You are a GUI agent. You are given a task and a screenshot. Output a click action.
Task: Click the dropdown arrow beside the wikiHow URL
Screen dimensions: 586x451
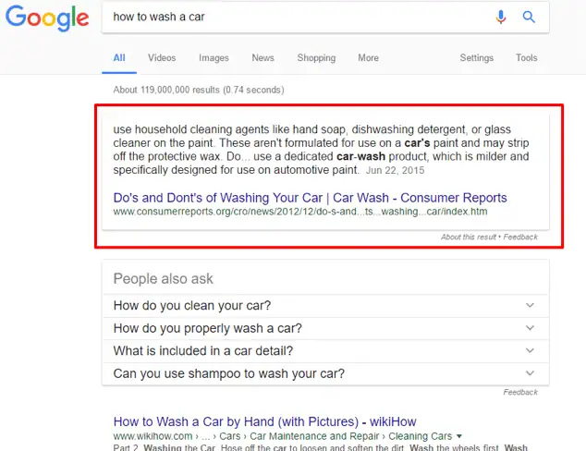pyautogui.click(x=459, y=436)
